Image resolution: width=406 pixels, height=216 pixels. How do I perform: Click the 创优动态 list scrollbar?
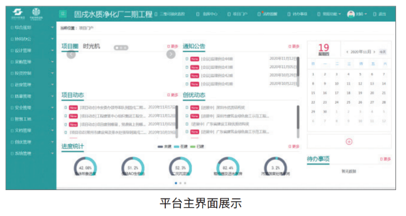298,122
